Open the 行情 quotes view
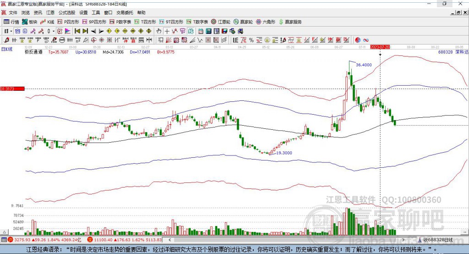This screenshot has height=254, width=469. 11,22
